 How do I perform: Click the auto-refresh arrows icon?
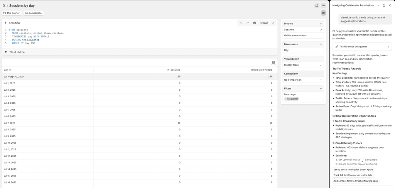click(x=317, y=5)
